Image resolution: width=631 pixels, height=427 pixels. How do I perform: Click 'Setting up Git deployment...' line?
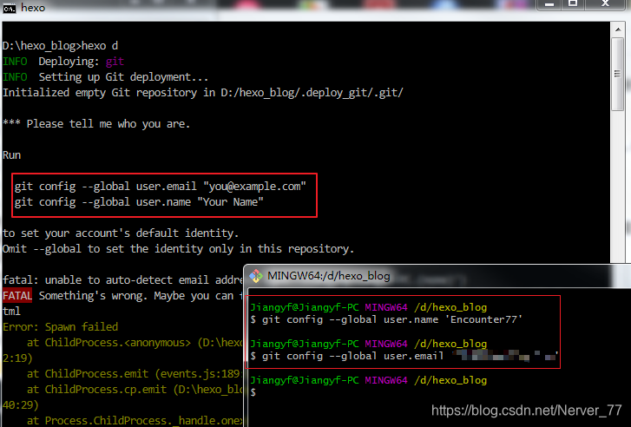click(105, 77)
